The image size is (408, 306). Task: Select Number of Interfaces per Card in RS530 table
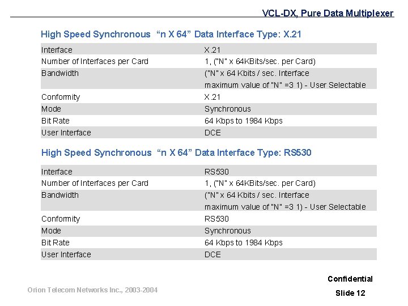[95, 183]
